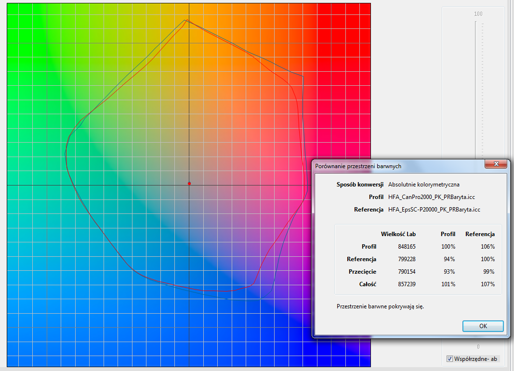Click the vertical lightness slider track
This screenshot has height=371, width=514.
pyautogui.click(x=476, y=96)
